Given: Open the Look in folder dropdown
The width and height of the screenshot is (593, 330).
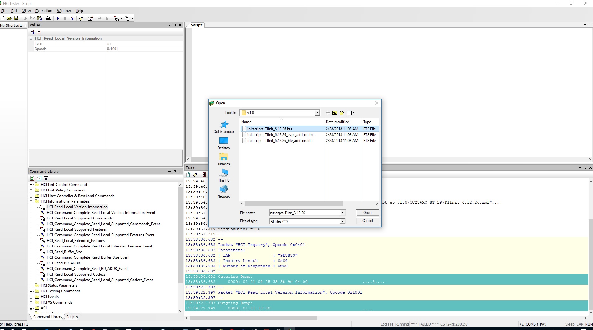Looking at the screenshot, I should 317,113.
